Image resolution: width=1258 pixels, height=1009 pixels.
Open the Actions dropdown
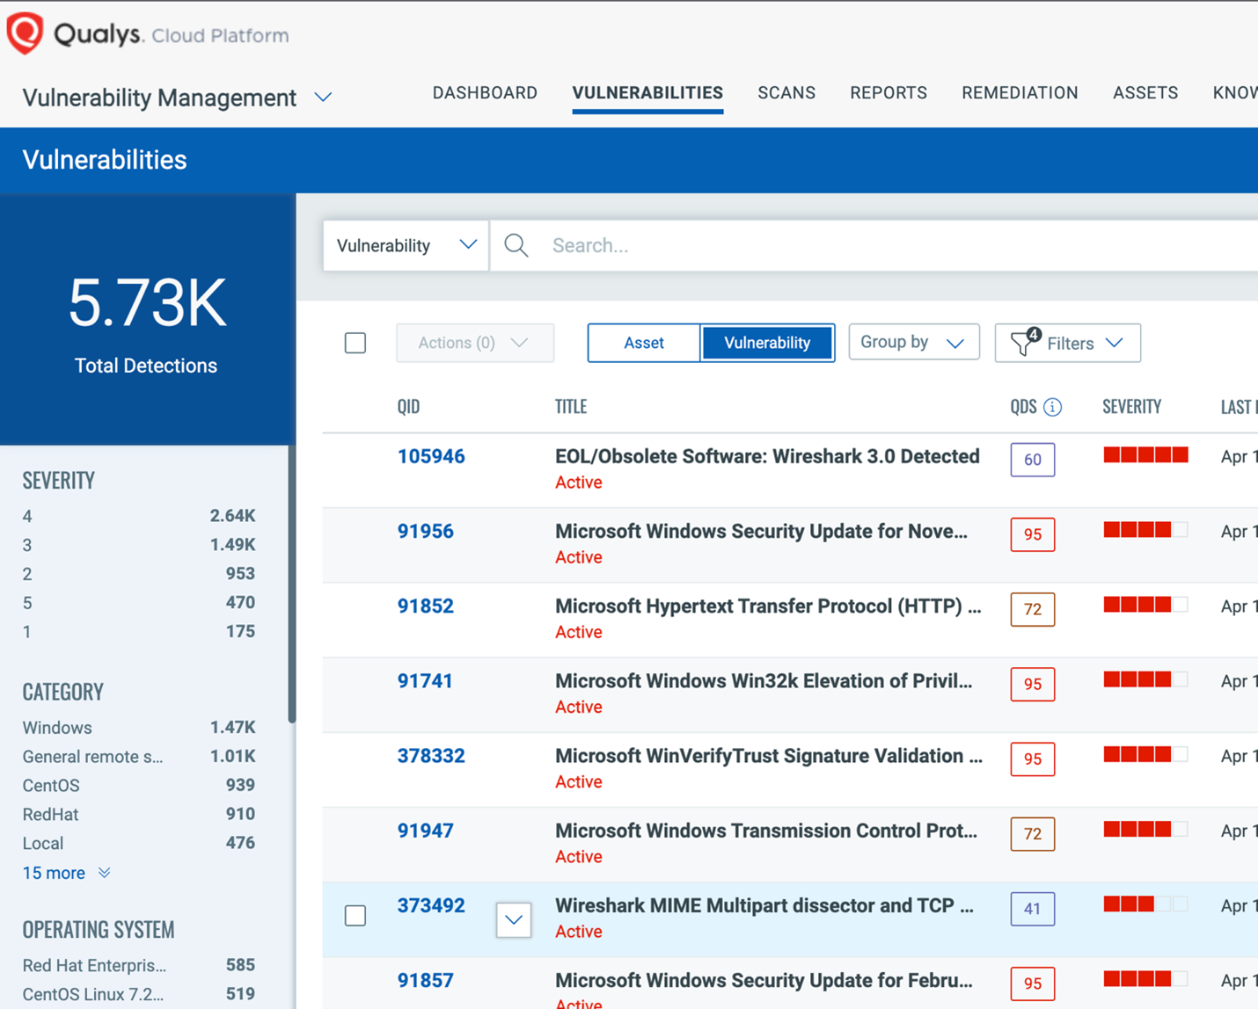point(474,343)
